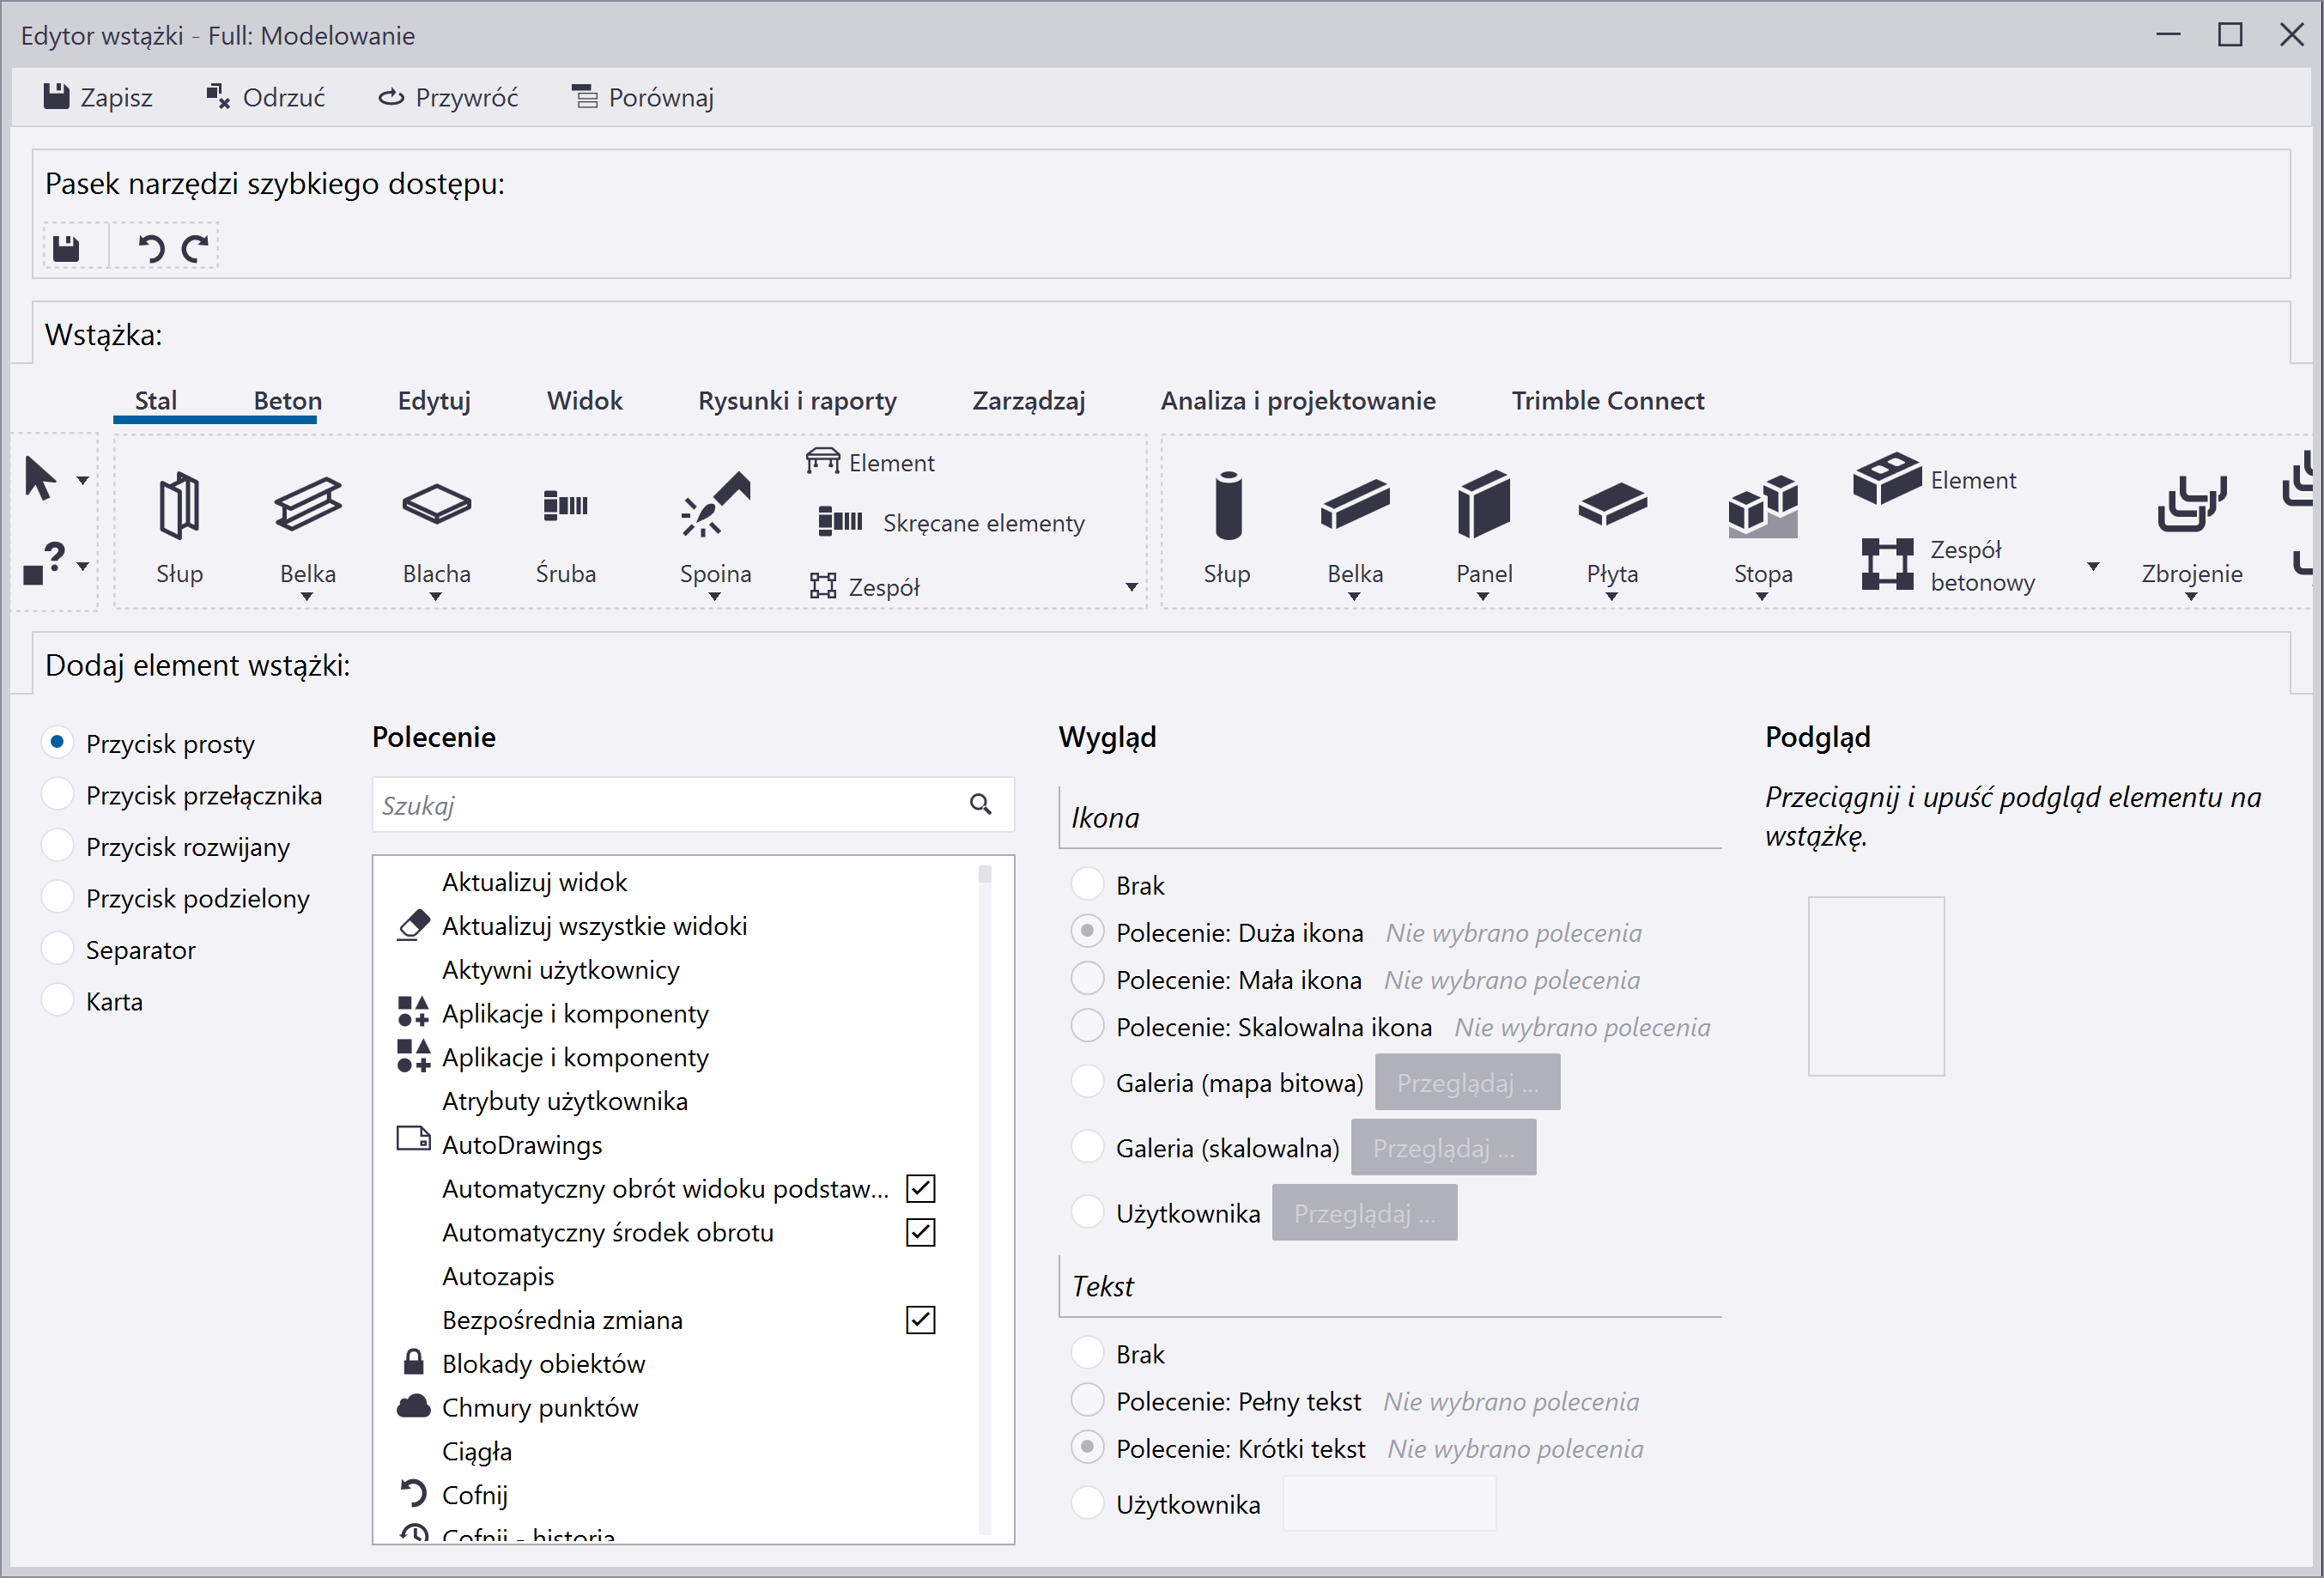The image size is (2324, 1578).
Task: Click the Zapisz button
Action: tap(98, 97)
